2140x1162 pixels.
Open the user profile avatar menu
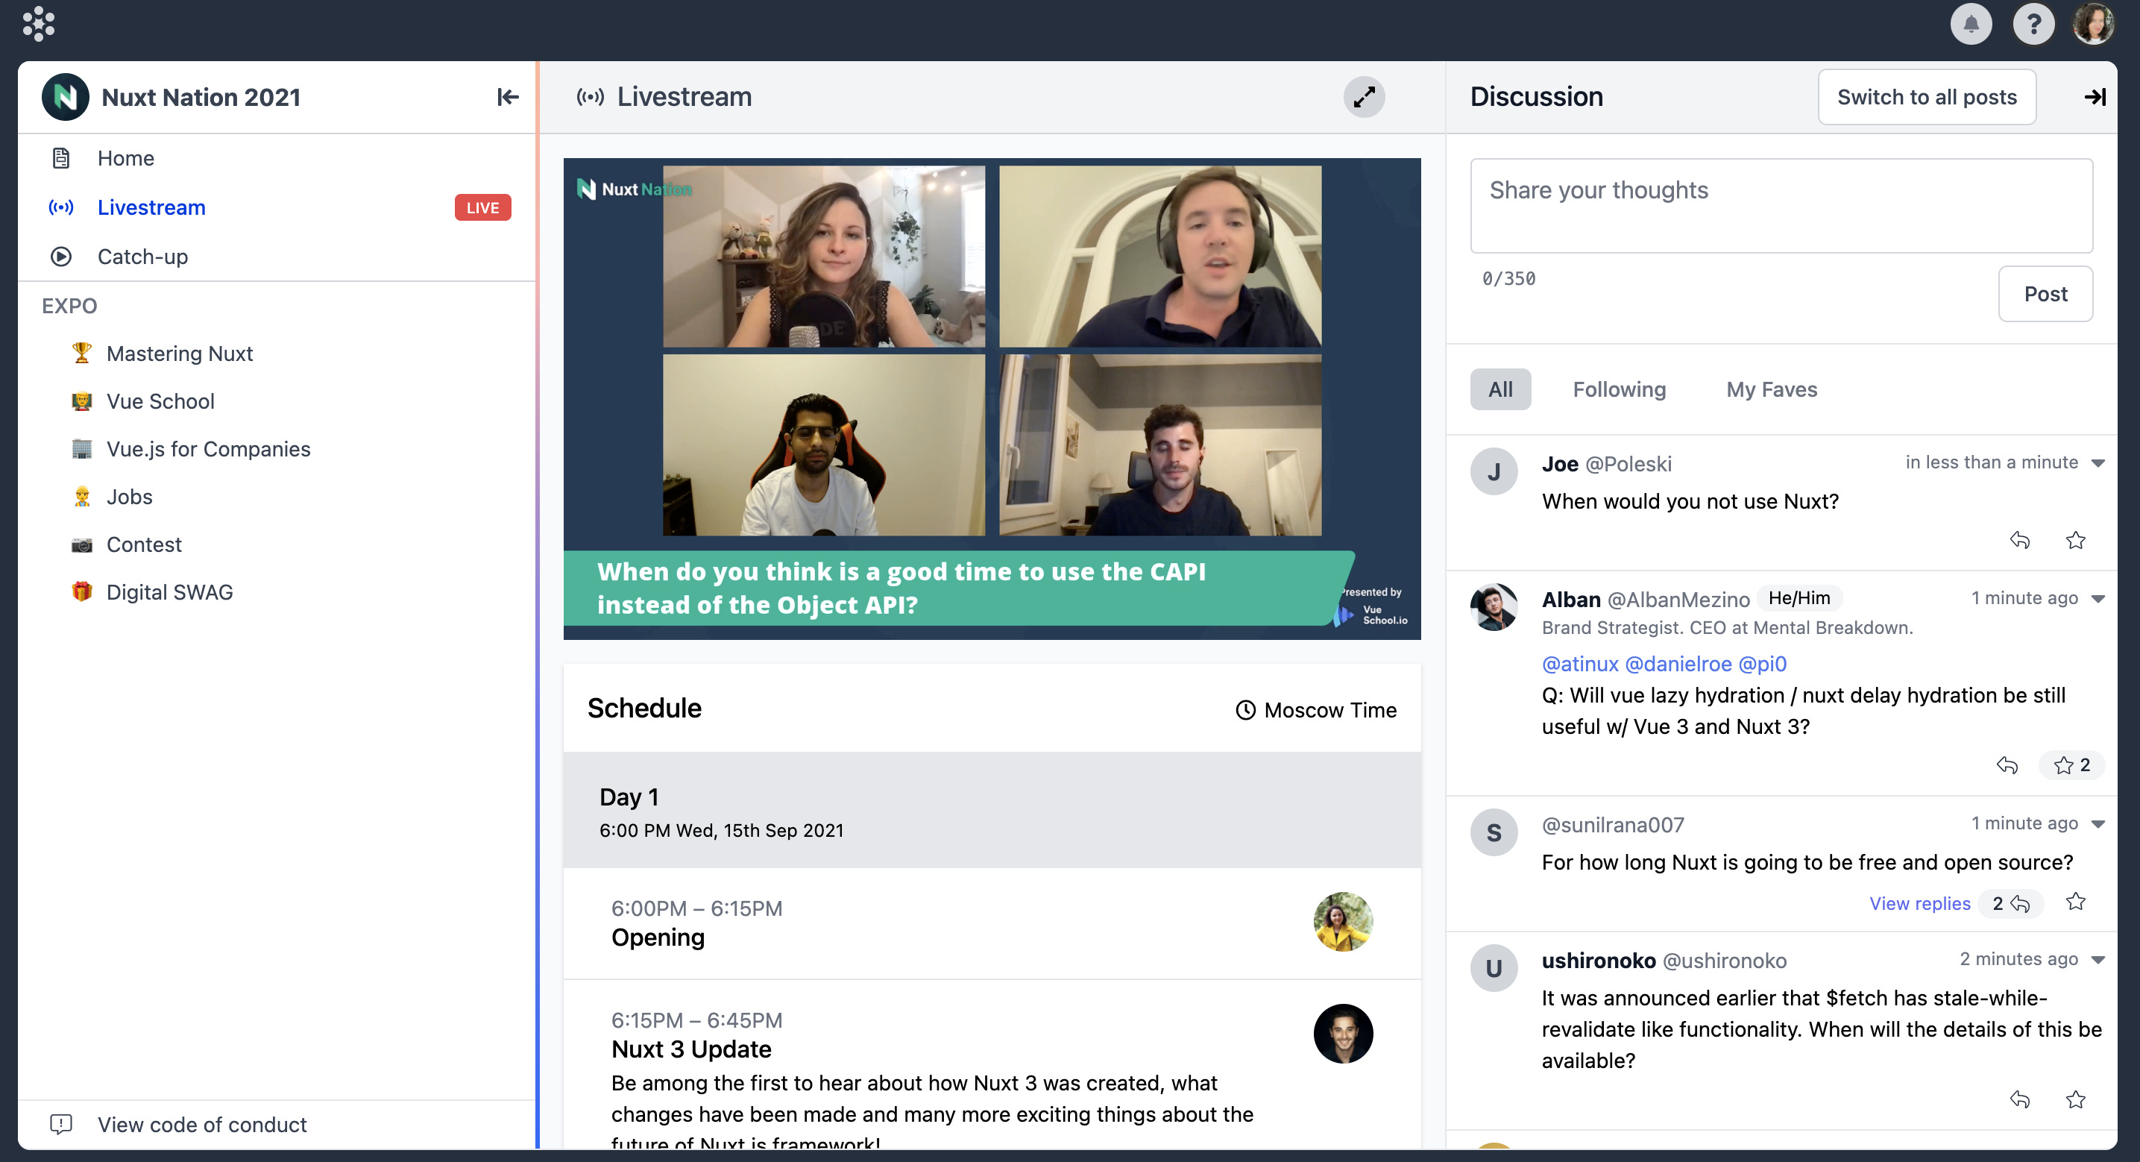(x=2094, y=24)
